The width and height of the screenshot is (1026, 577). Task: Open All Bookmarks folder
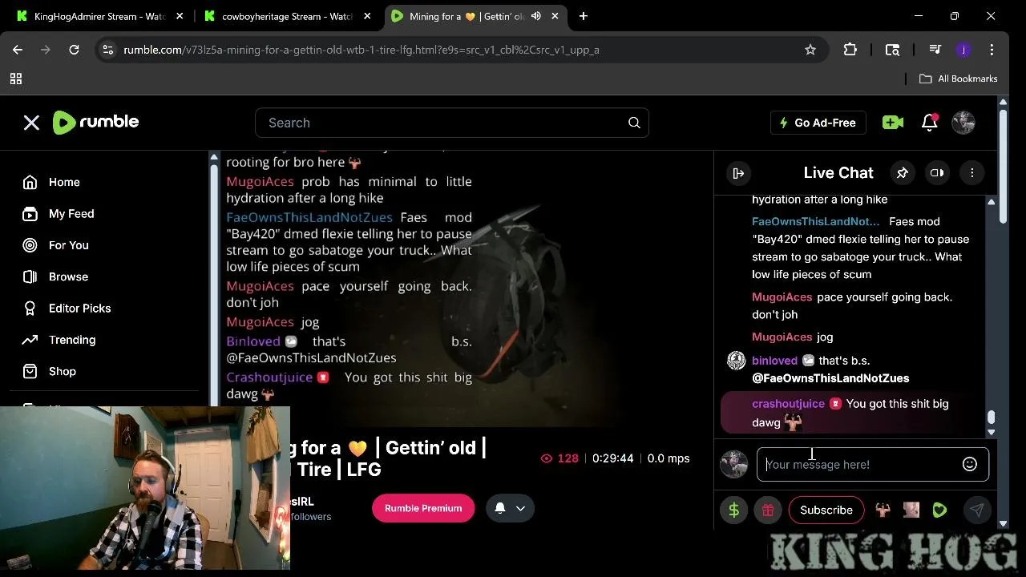958,79
